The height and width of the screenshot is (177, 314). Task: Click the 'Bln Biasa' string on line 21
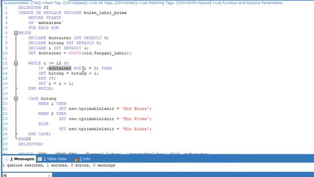pos(135,109)
